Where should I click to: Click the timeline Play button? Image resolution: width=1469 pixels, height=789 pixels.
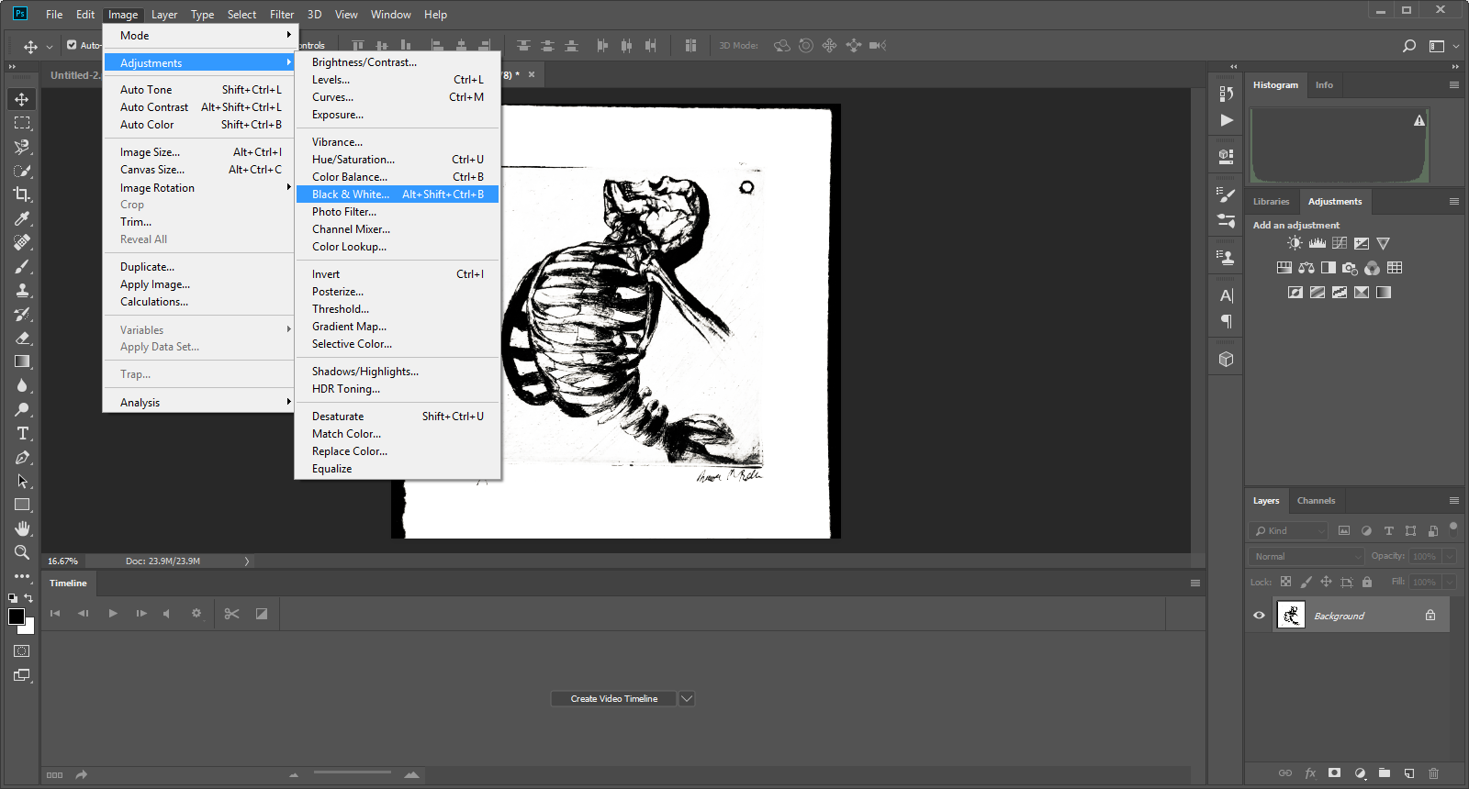point(113,614)
